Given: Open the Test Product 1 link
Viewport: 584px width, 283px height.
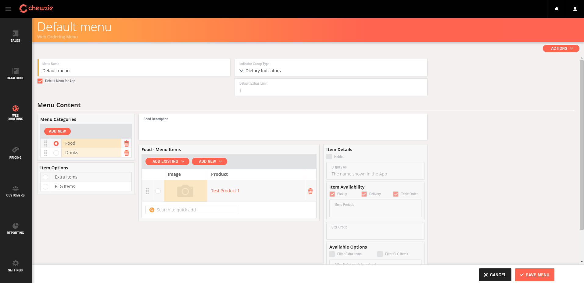Looking at the screenshot, I should tap(225, 191).
